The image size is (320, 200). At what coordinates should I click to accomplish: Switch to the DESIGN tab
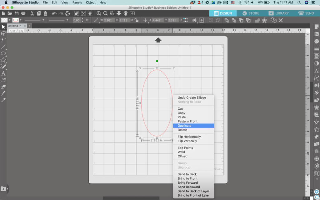pyautogui.click(x=223, y=13)
